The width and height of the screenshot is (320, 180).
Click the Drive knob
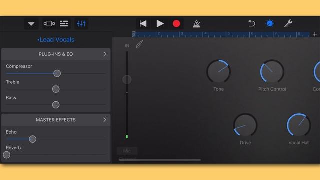click(x=245, y=125)
